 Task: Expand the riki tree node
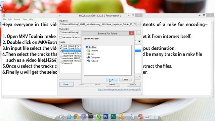point(86,54)
